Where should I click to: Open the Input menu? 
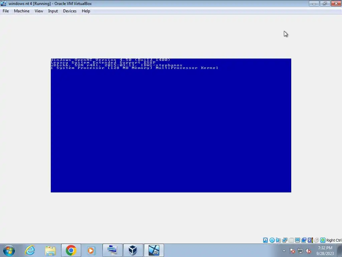point(53,11)
